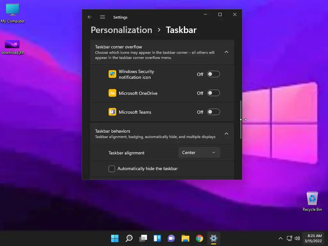Open the clock showing 8:25 AM
328x246 pixels.
click(313, 238)
